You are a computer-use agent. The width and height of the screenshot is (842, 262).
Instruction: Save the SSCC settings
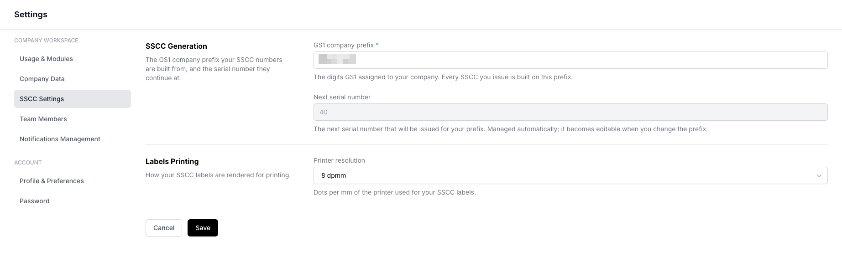pos(203,228)
